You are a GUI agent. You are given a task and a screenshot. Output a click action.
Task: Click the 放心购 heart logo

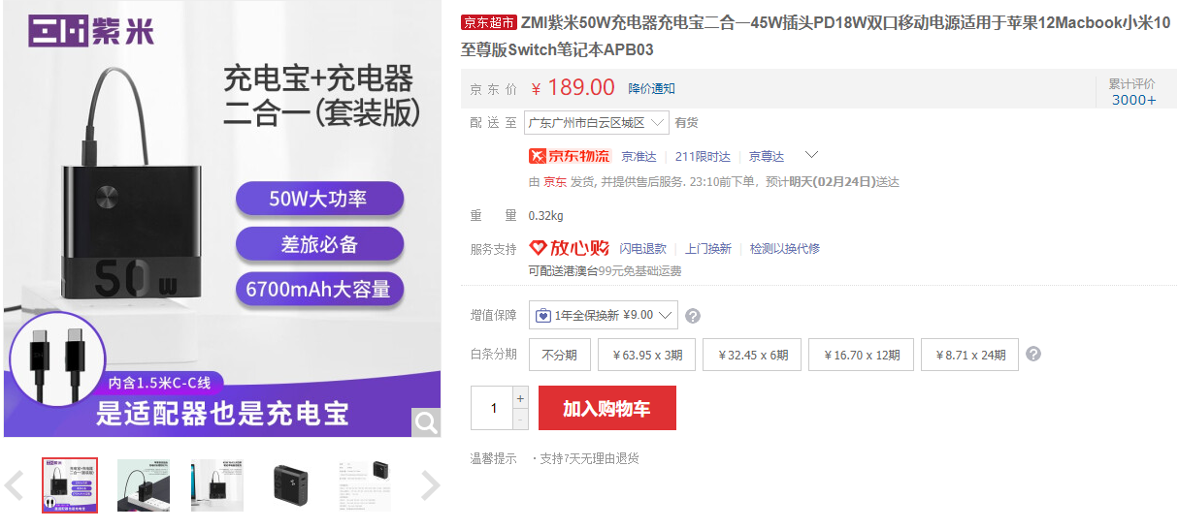pos(569,248)
